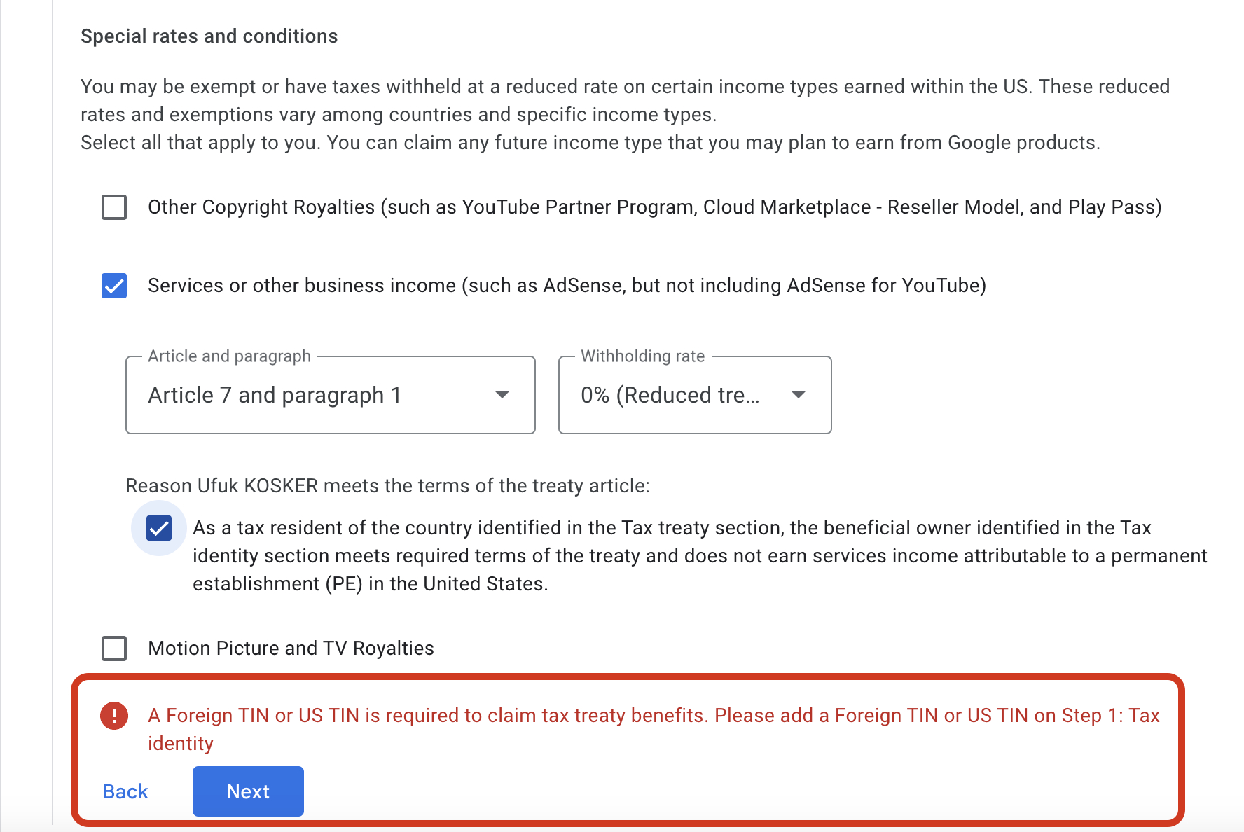Click the red error exclamation icon
Image resolution: width=1244 pixels, height=832 pixels.
(114, 716)
